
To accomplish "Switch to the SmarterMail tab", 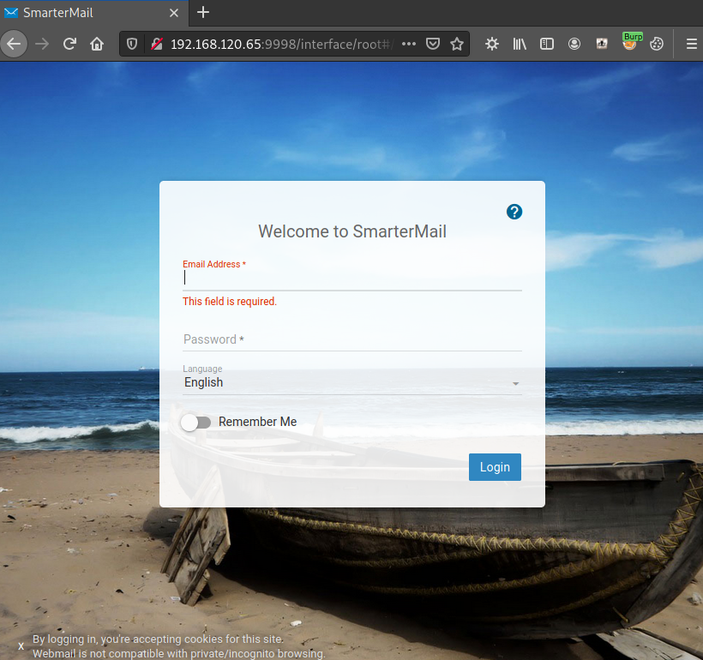I will (x=94, y=13).
